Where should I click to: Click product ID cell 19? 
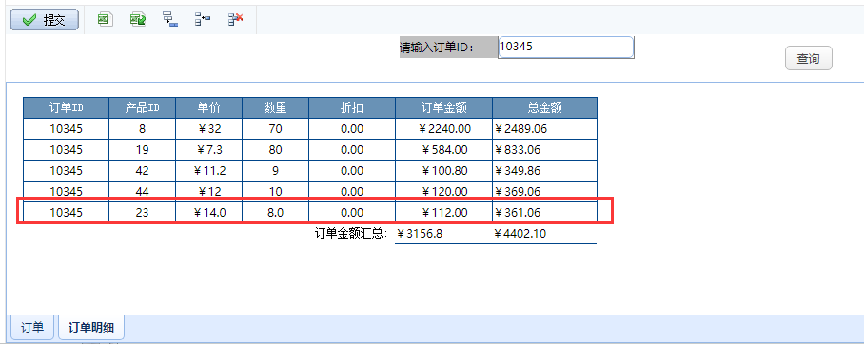click(x=142, y=150)
